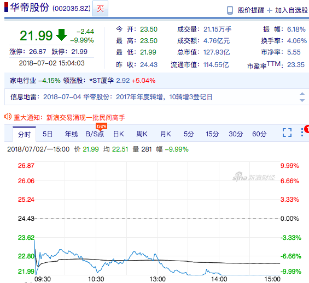Click the current price 21.99
The image size is (309, 283).
tap(36, 36)
